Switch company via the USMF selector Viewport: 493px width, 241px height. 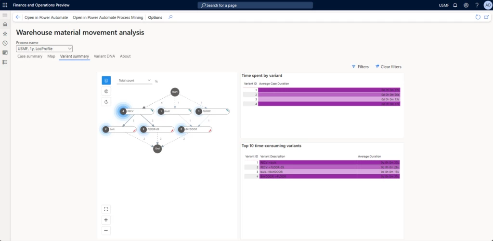444,5
